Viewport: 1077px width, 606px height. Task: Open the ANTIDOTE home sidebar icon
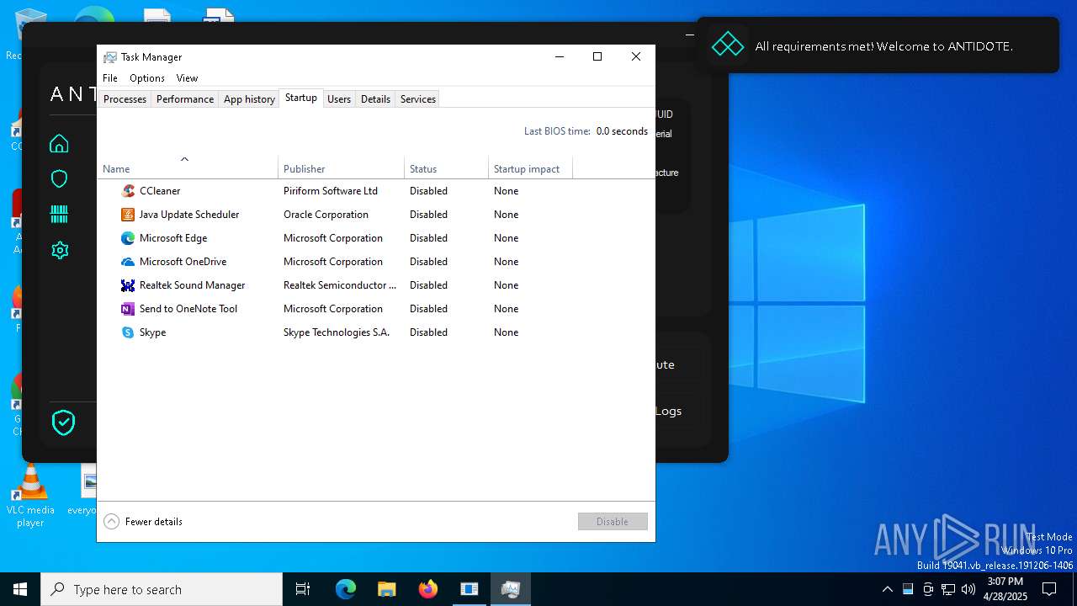(59, 144)
